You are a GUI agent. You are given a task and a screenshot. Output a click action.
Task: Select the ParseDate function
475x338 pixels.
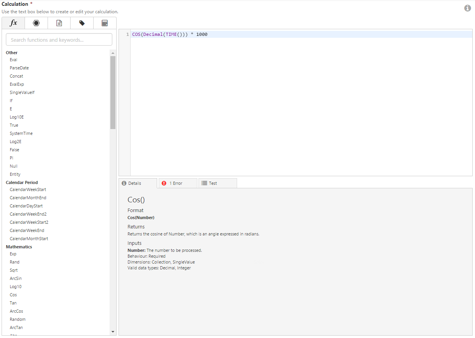[x=19, y=68]
